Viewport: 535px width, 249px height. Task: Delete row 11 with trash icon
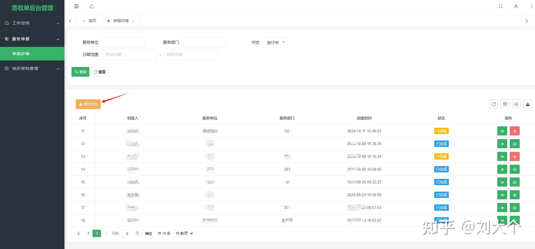tap(515, 131)
